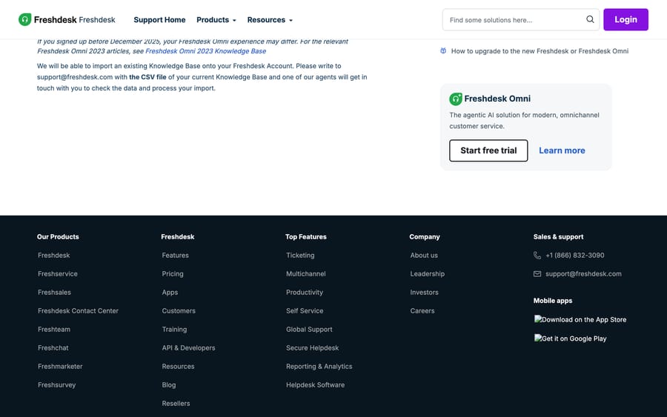This screenshot has height=417, width=667.
Task: Open Get it on Google Play badge
Action: (571, 338)
